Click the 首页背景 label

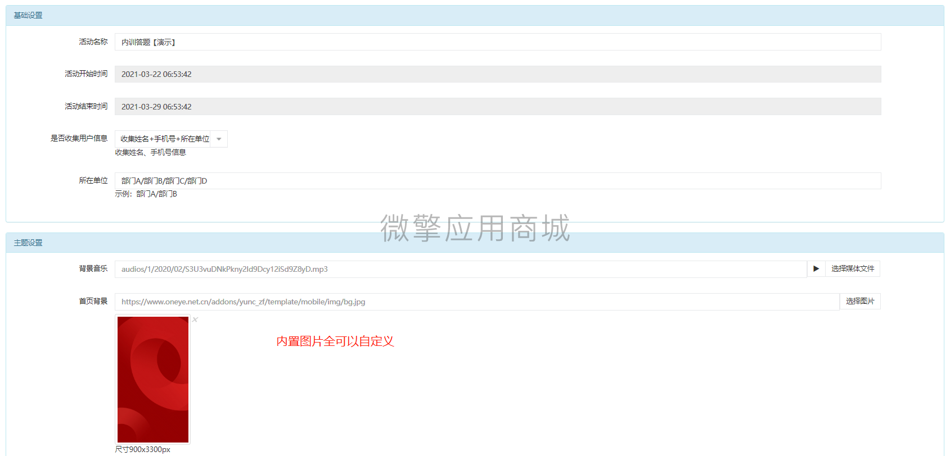point(93,301)
